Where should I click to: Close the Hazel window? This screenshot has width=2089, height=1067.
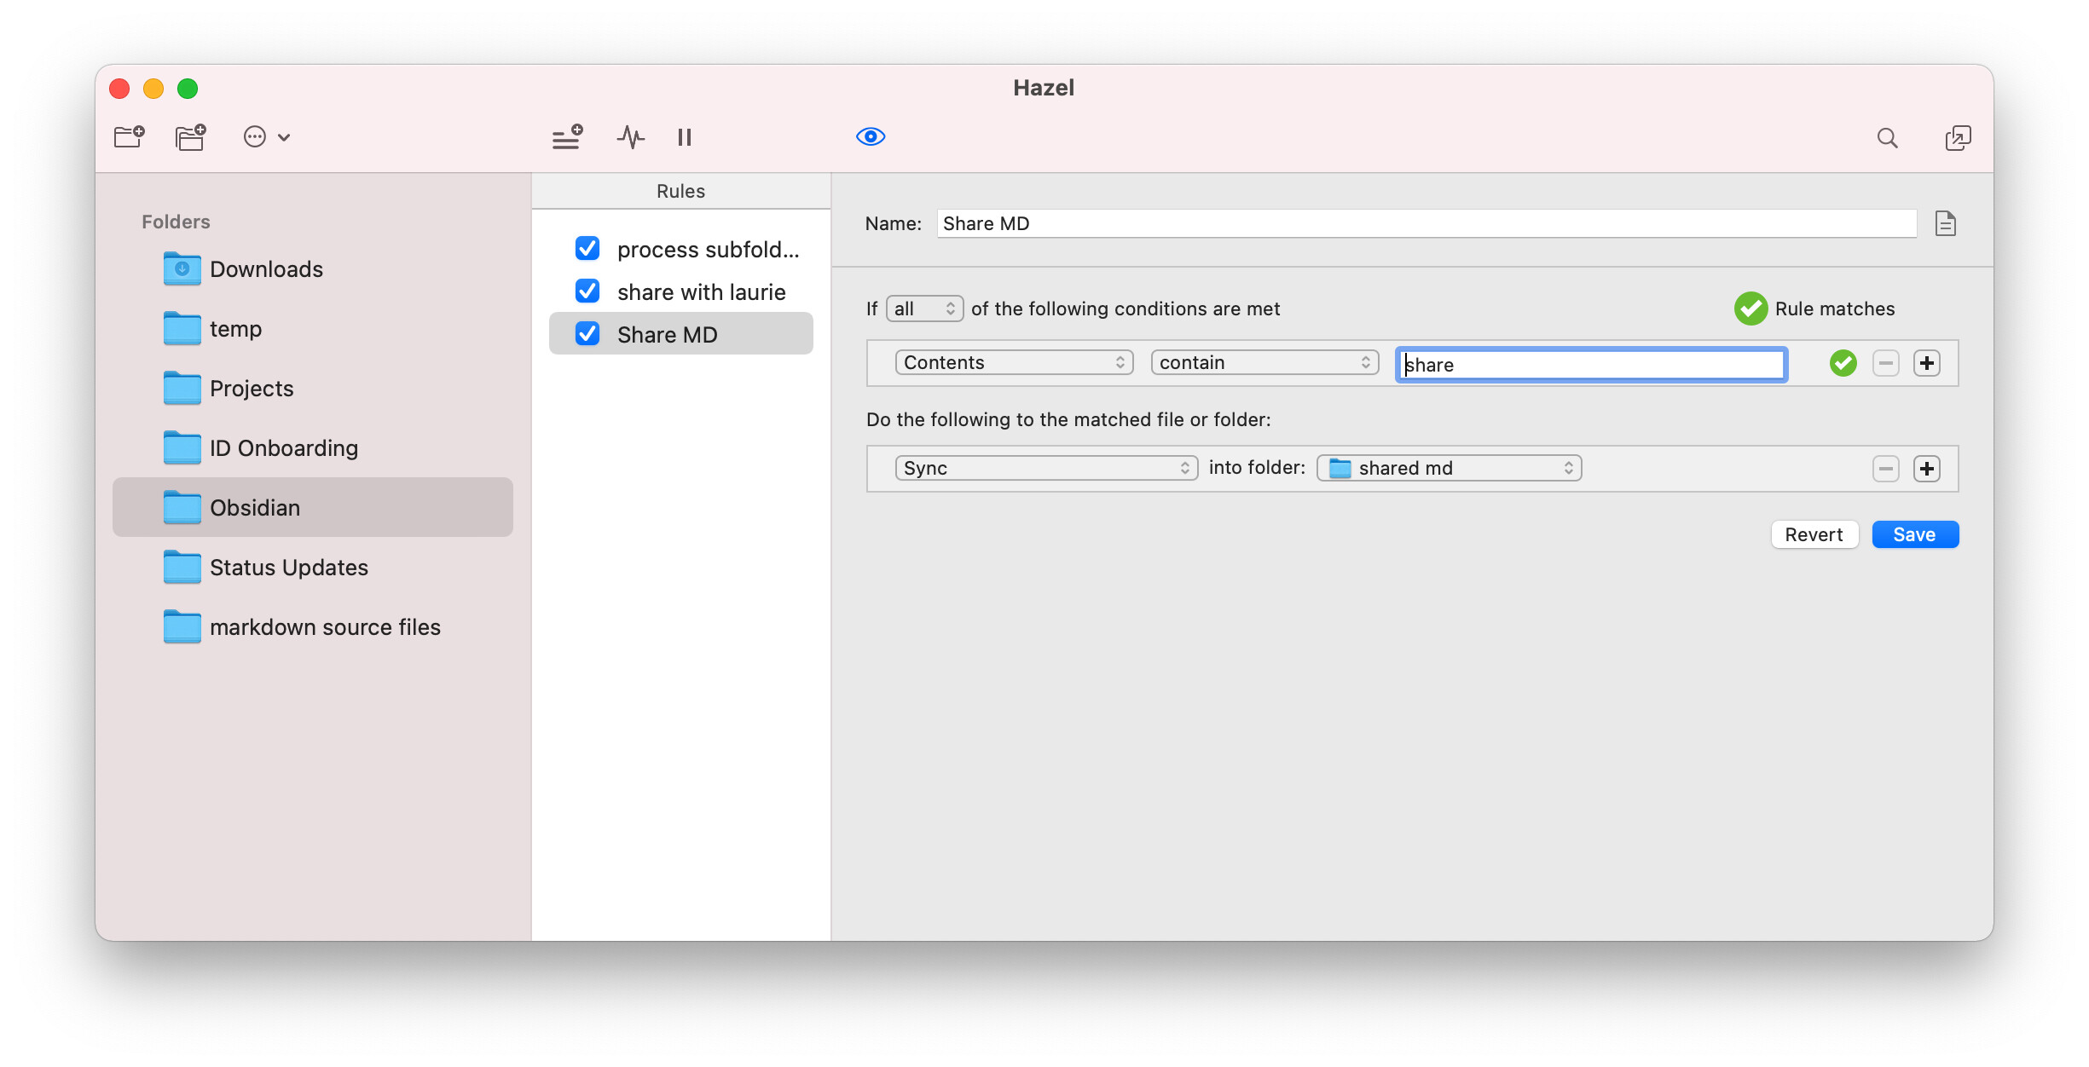119,89
